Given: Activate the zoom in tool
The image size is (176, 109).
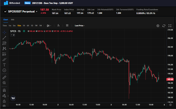Looking at the screenshot, I should click(4, 83).
